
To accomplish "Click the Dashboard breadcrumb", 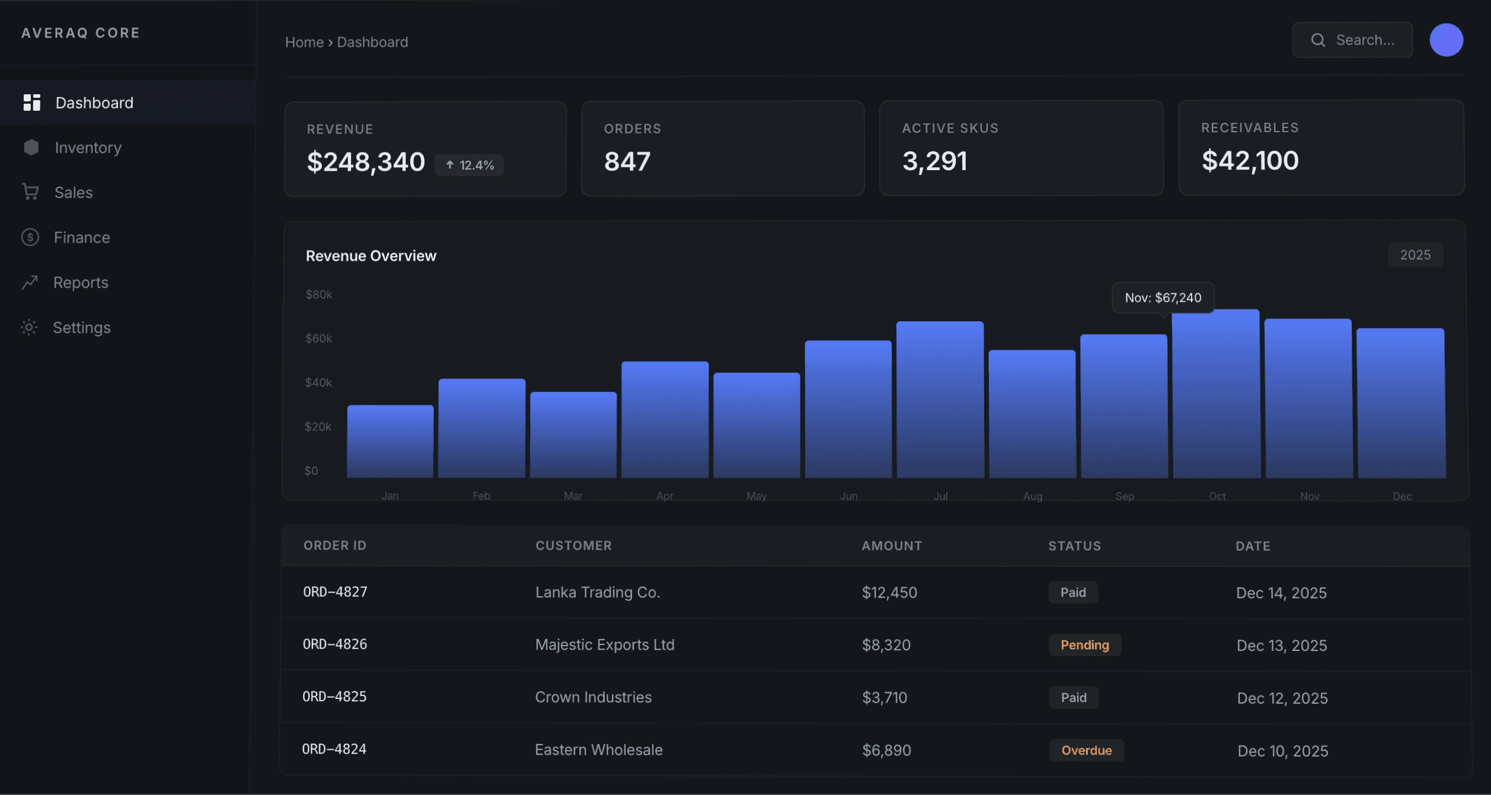I will [372, 42].
